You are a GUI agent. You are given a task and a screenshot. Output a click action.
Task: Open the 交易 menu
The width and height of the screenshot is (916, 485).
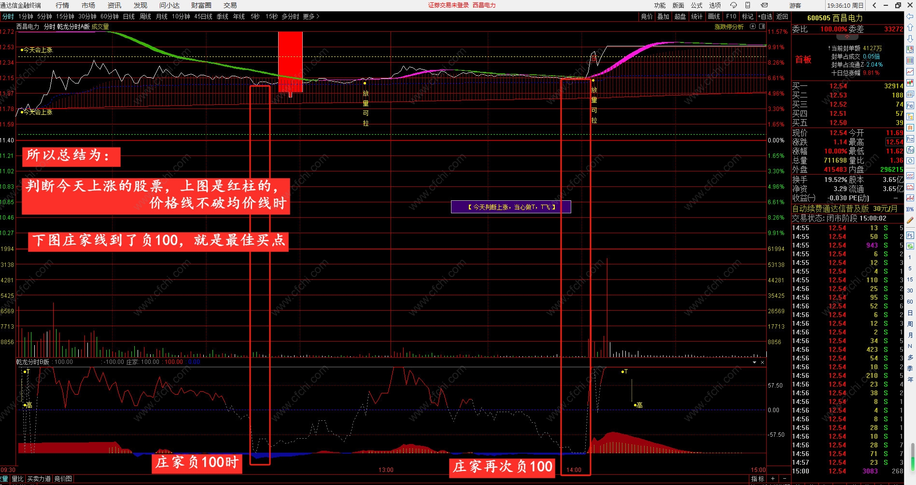(230, 5)
